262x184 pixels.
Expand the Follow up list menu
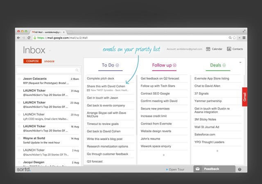174,65
